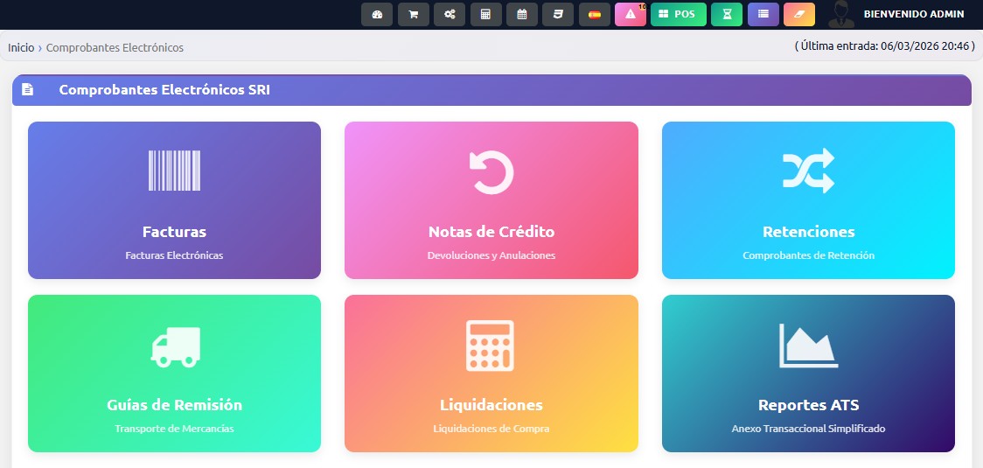Screen dimensions: 983x468
Task: Open the Reportes ATS chart card
Action: pos(808,374)
